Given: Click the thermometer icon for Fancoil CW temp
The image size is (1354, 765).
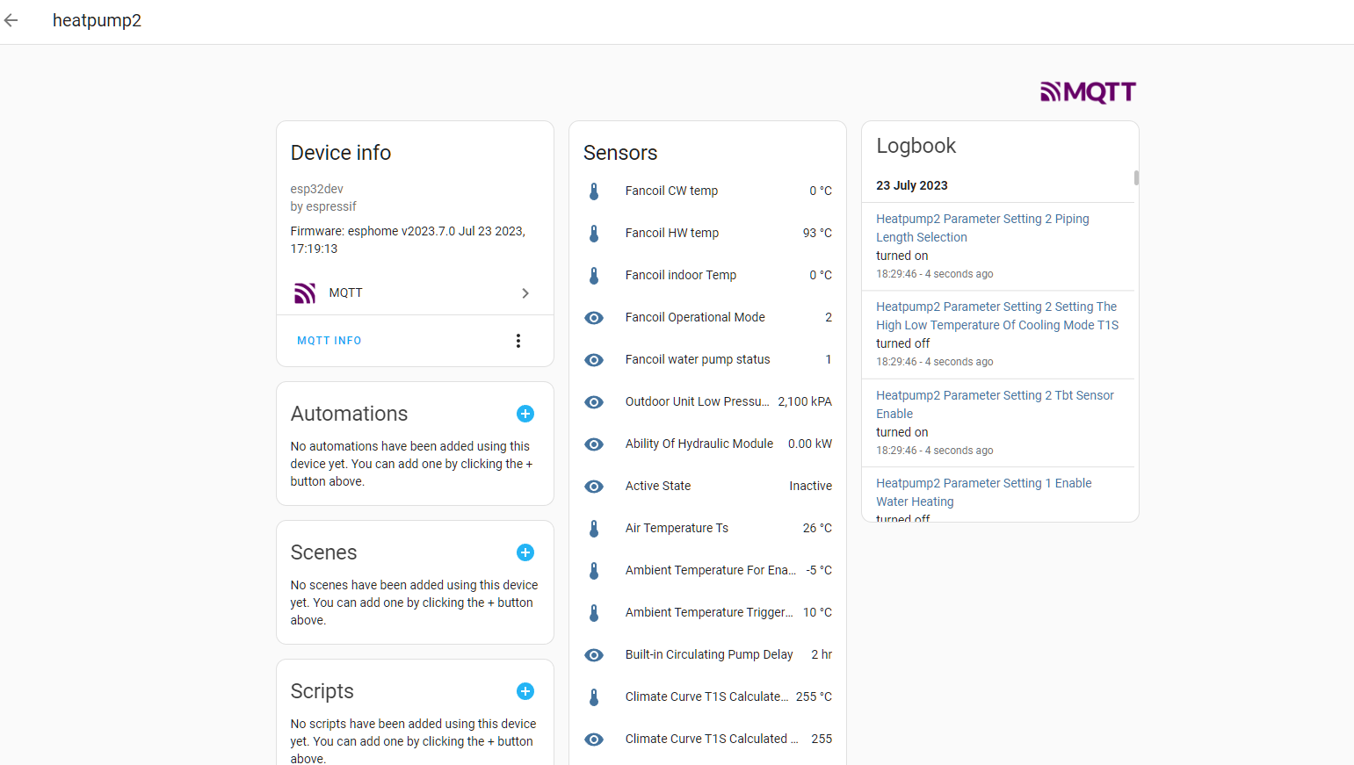Looking at the screenshot, I should coord(594,191).
